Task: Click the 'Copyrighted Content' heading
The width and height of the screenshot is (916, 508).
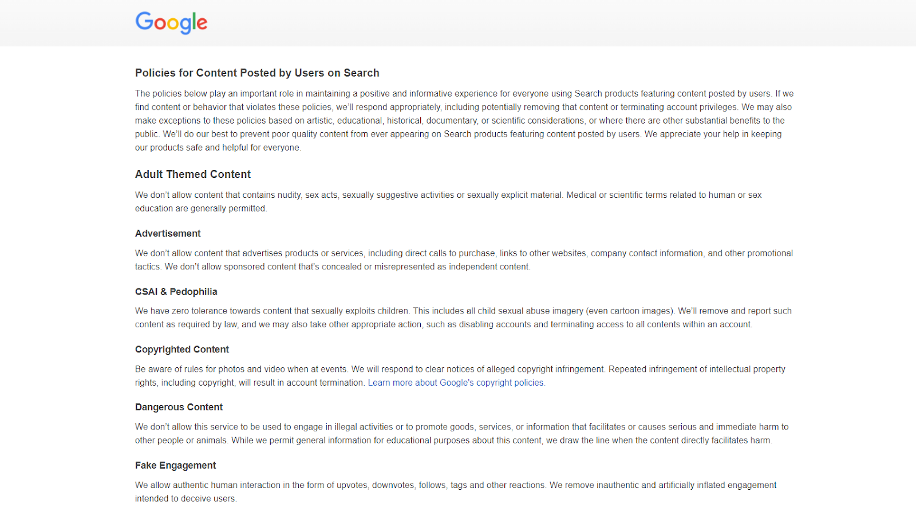Action: tap(182, 350)
